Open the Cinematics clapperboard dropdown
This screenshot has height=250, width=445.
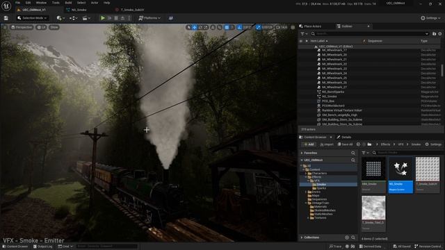pos(86,18)
